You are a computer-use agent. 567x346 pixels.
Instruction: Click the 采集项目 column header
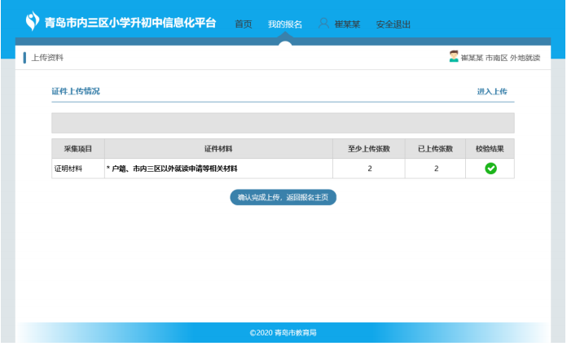pyautogui.click(x=78, y=149)
